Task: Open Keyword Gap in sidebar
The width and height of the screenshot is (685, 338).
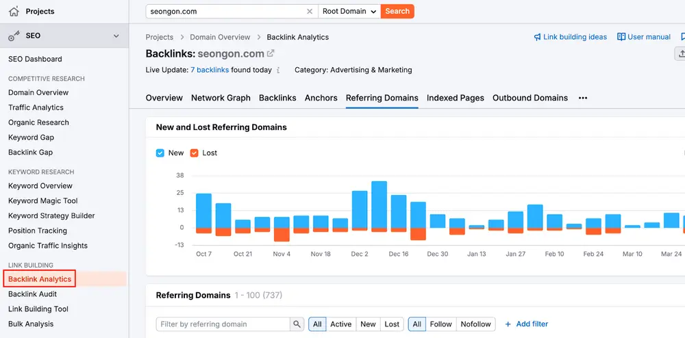Action: click(31, 138)
